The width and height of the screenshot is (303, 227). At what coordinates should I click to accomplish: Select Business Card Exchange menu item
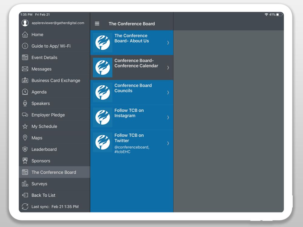pos(55,81)
